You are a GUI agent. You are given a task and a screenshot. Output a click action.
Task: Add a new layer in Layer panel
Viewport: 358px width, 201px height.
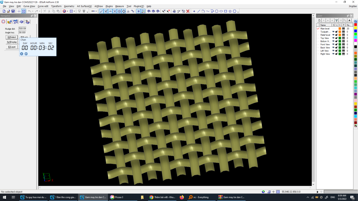[320, 21]
